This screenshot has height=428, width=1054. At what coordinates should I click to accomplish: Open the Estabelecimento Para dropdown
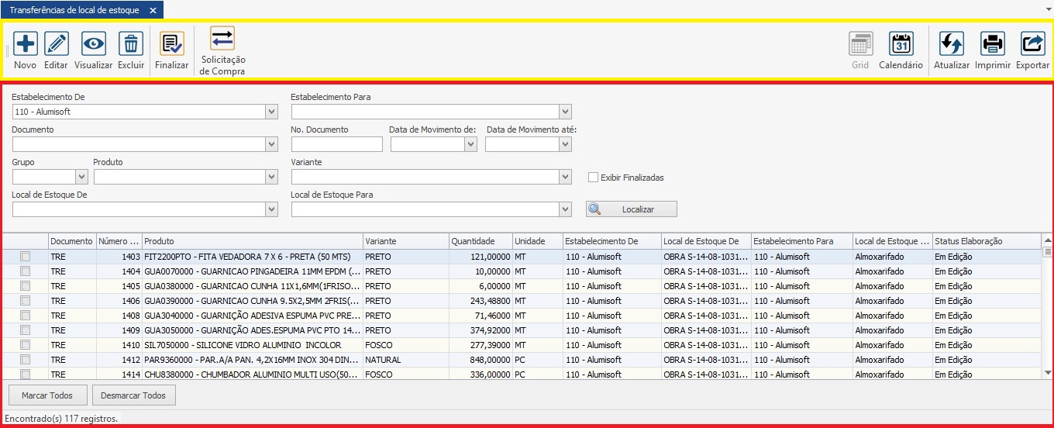click(565, 112)
